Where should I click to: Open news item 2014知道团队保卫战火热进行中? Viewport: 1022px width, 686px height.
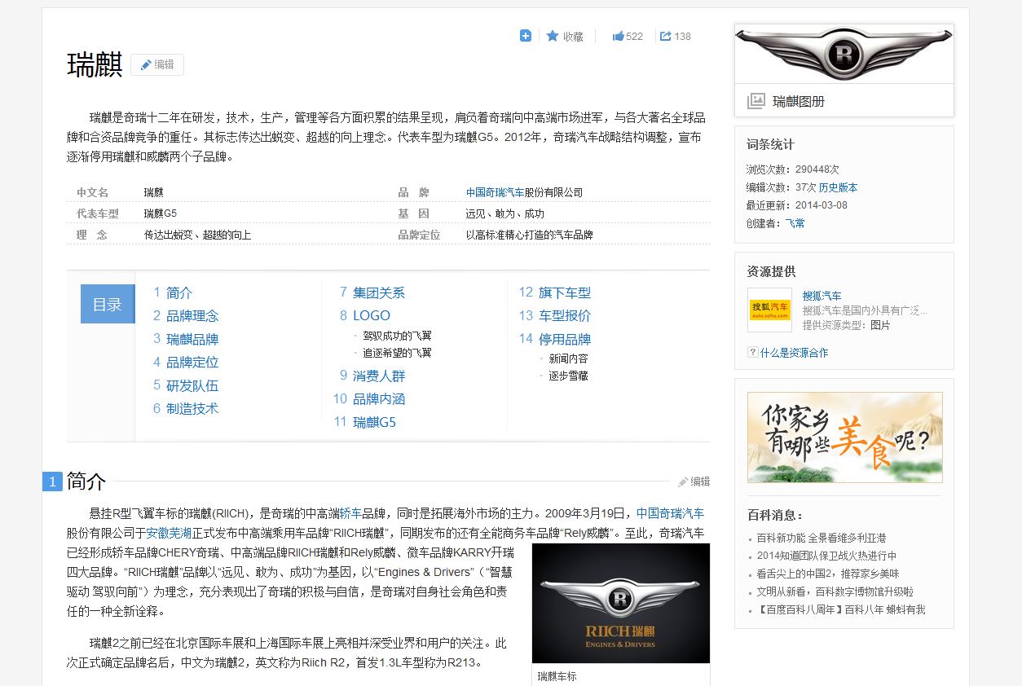click(x=826, y=556)
